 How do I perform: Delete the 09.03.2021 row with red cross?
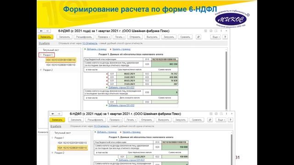click(x=107, y=81)
